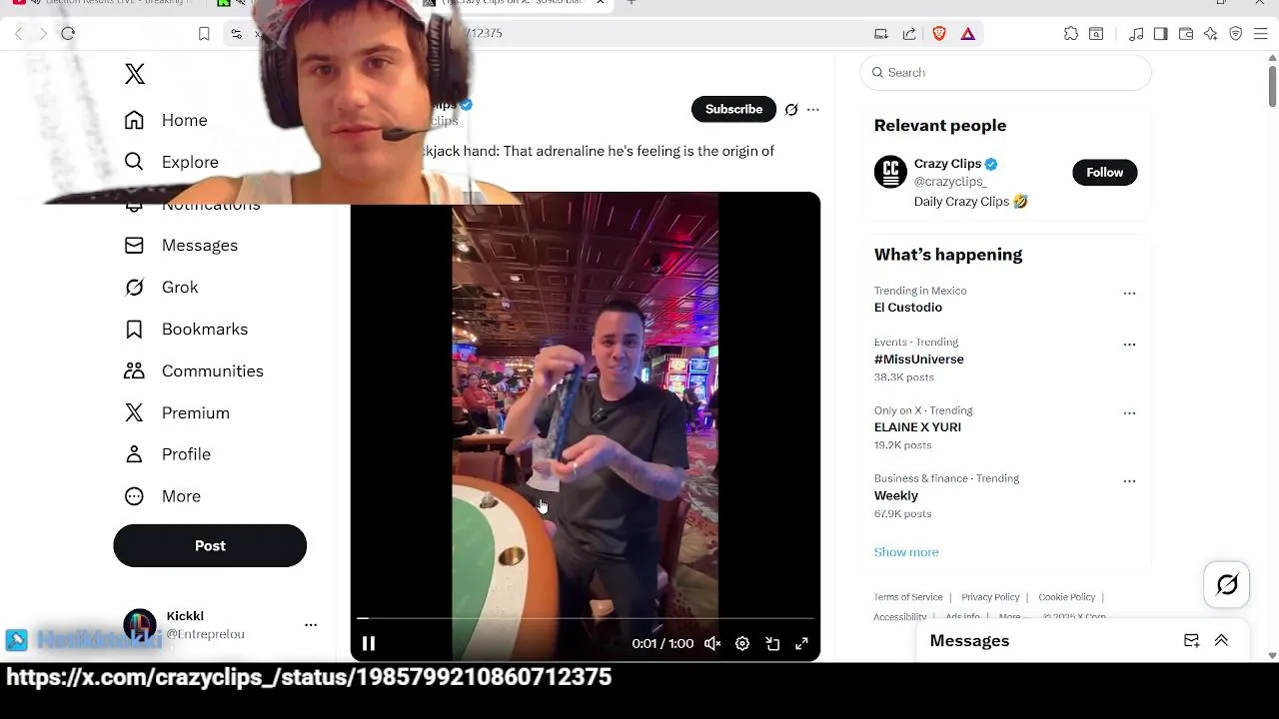Toggle the browser sidebar panel

[x=1160, y=34]
